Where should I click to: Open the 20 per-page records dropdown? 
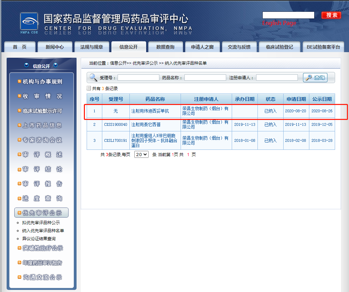tap(141, 154)
